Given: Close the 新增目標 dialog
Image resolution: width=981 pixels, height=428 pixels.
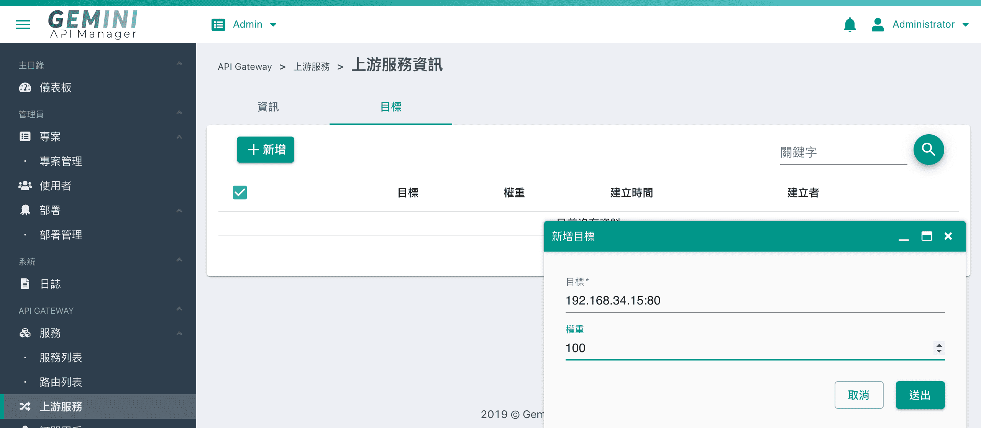Looking at the screenshot, I should tap(948, 236).
